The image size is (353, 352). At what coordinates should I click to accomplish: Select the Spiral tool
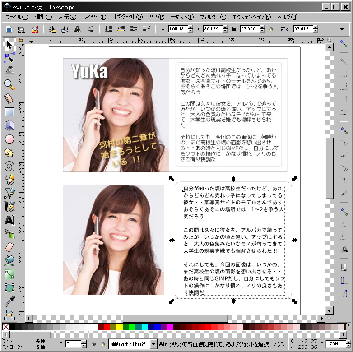coord(9,167)
